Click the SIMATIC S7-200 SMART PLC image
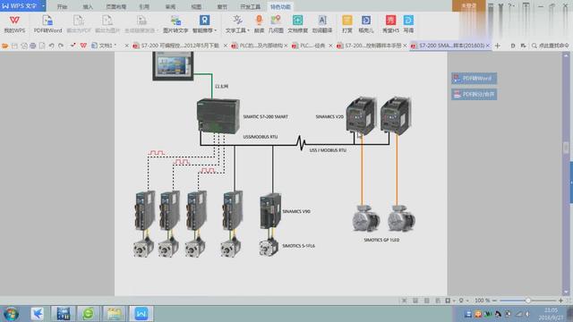This screenshot has width=573, height=322. click(218, 116)
